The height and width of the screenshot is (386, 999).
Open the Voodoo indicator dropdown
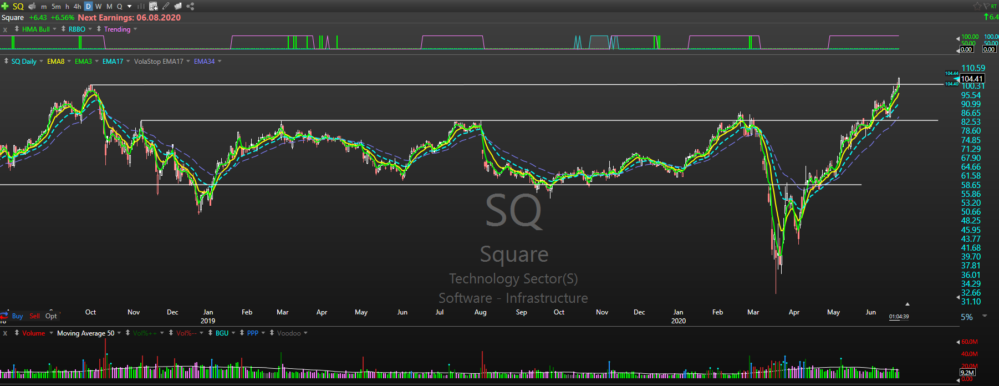tap(305, 333)
